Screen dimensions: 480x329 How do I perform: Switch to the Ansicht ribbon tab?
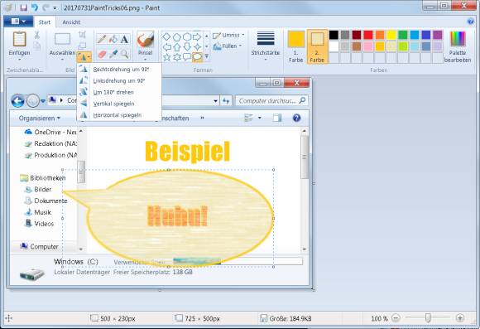[71, 22]
